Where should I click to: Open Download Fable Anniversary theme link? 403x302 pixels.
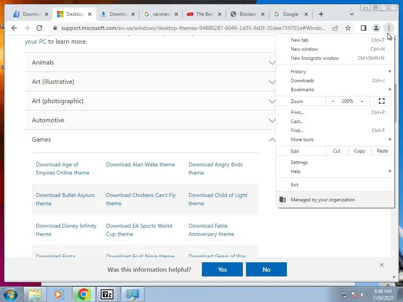point(211,230)
